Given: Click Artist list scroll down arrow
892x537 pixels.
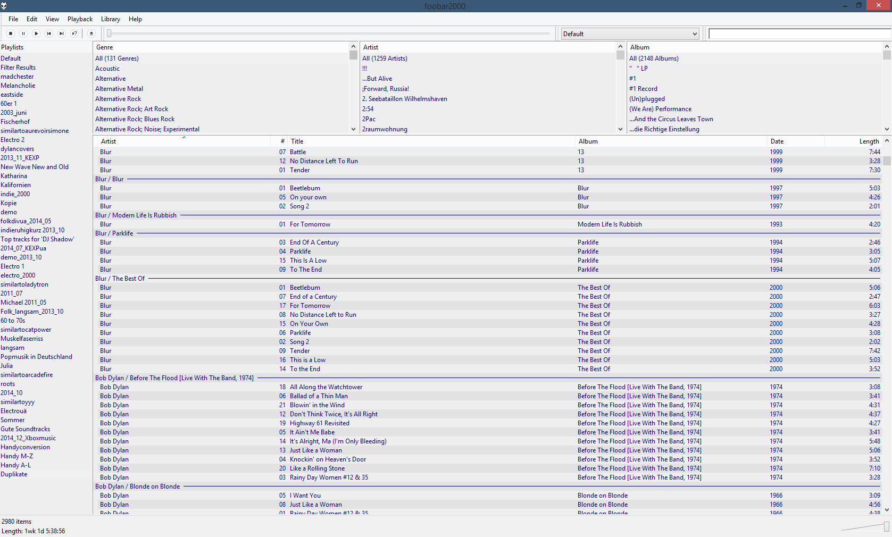Looking at the screenshot, I should [620, 129].
